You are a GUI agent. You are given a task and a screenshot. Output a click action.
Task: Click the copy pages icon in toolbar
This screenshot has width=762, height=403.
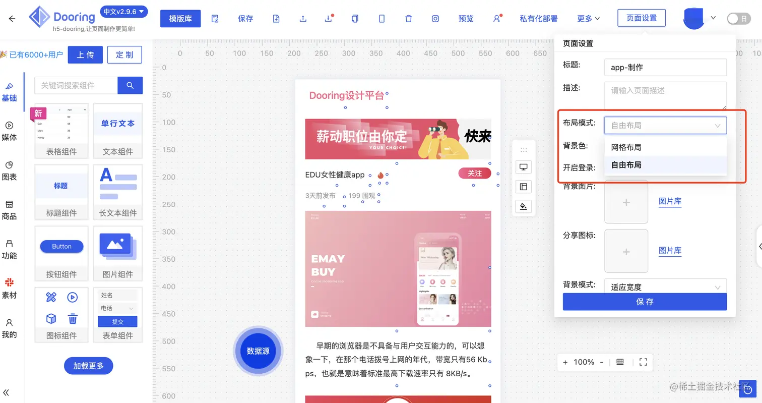click(355, 19)
